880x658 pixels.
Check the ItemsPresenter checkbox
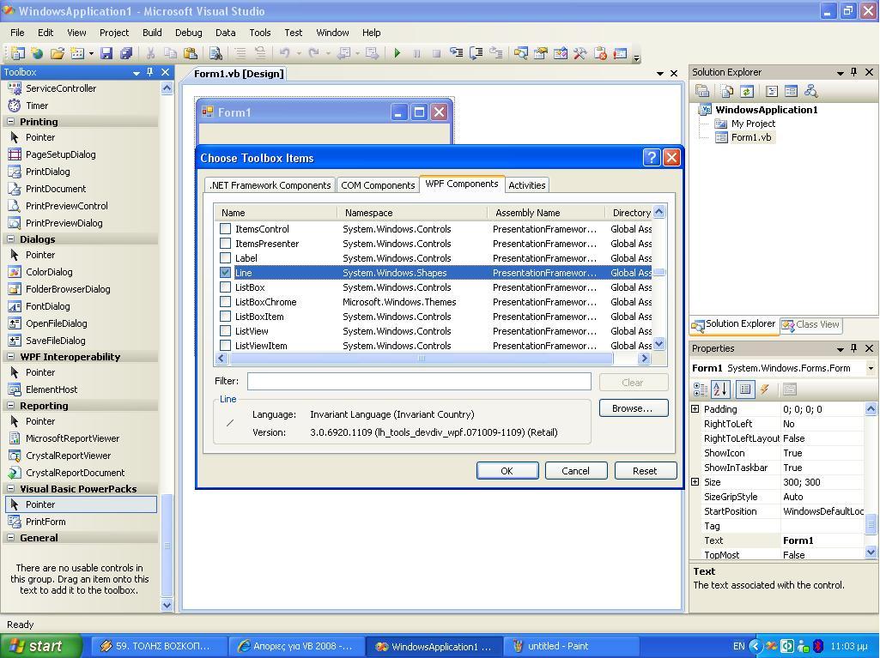225,244
